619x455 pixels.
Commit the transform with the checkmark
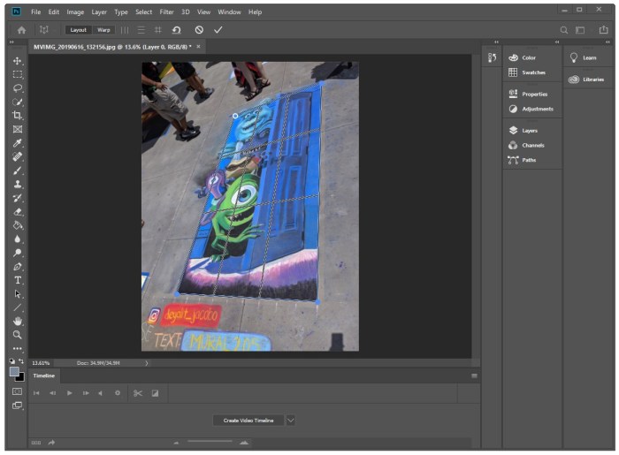(x=218, y=29)
